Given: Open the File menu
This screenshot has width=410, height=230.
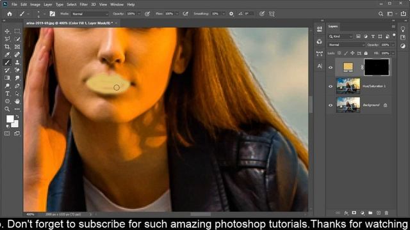Looking at the screenshot, I should pos(14,4).
